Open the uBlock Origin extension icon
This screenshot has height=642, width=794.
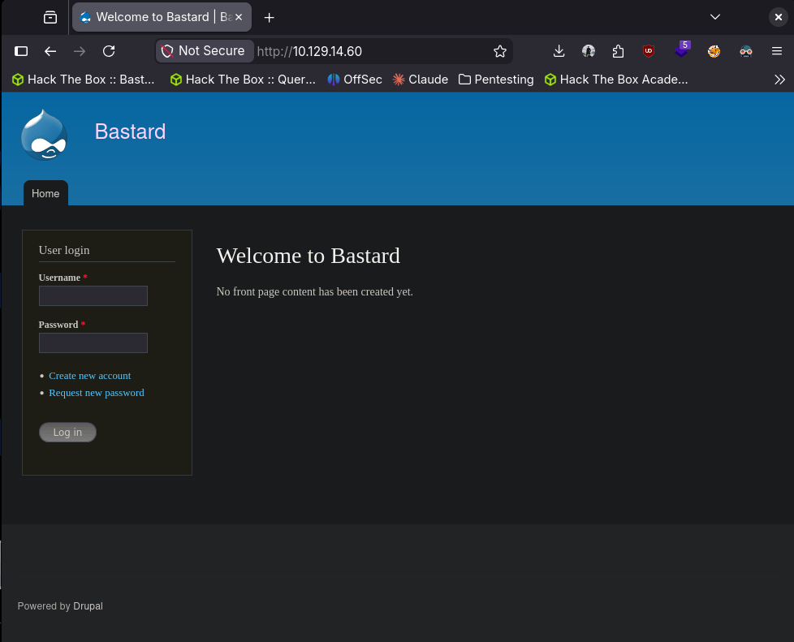[x=648, y=51]
